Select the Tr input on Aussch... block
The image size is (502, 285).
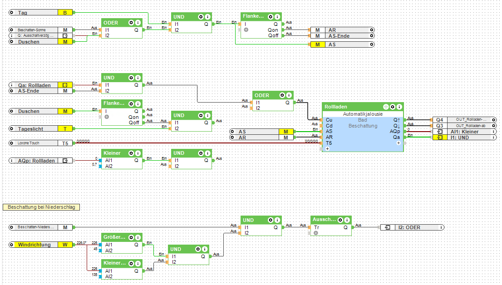[317, 227]
